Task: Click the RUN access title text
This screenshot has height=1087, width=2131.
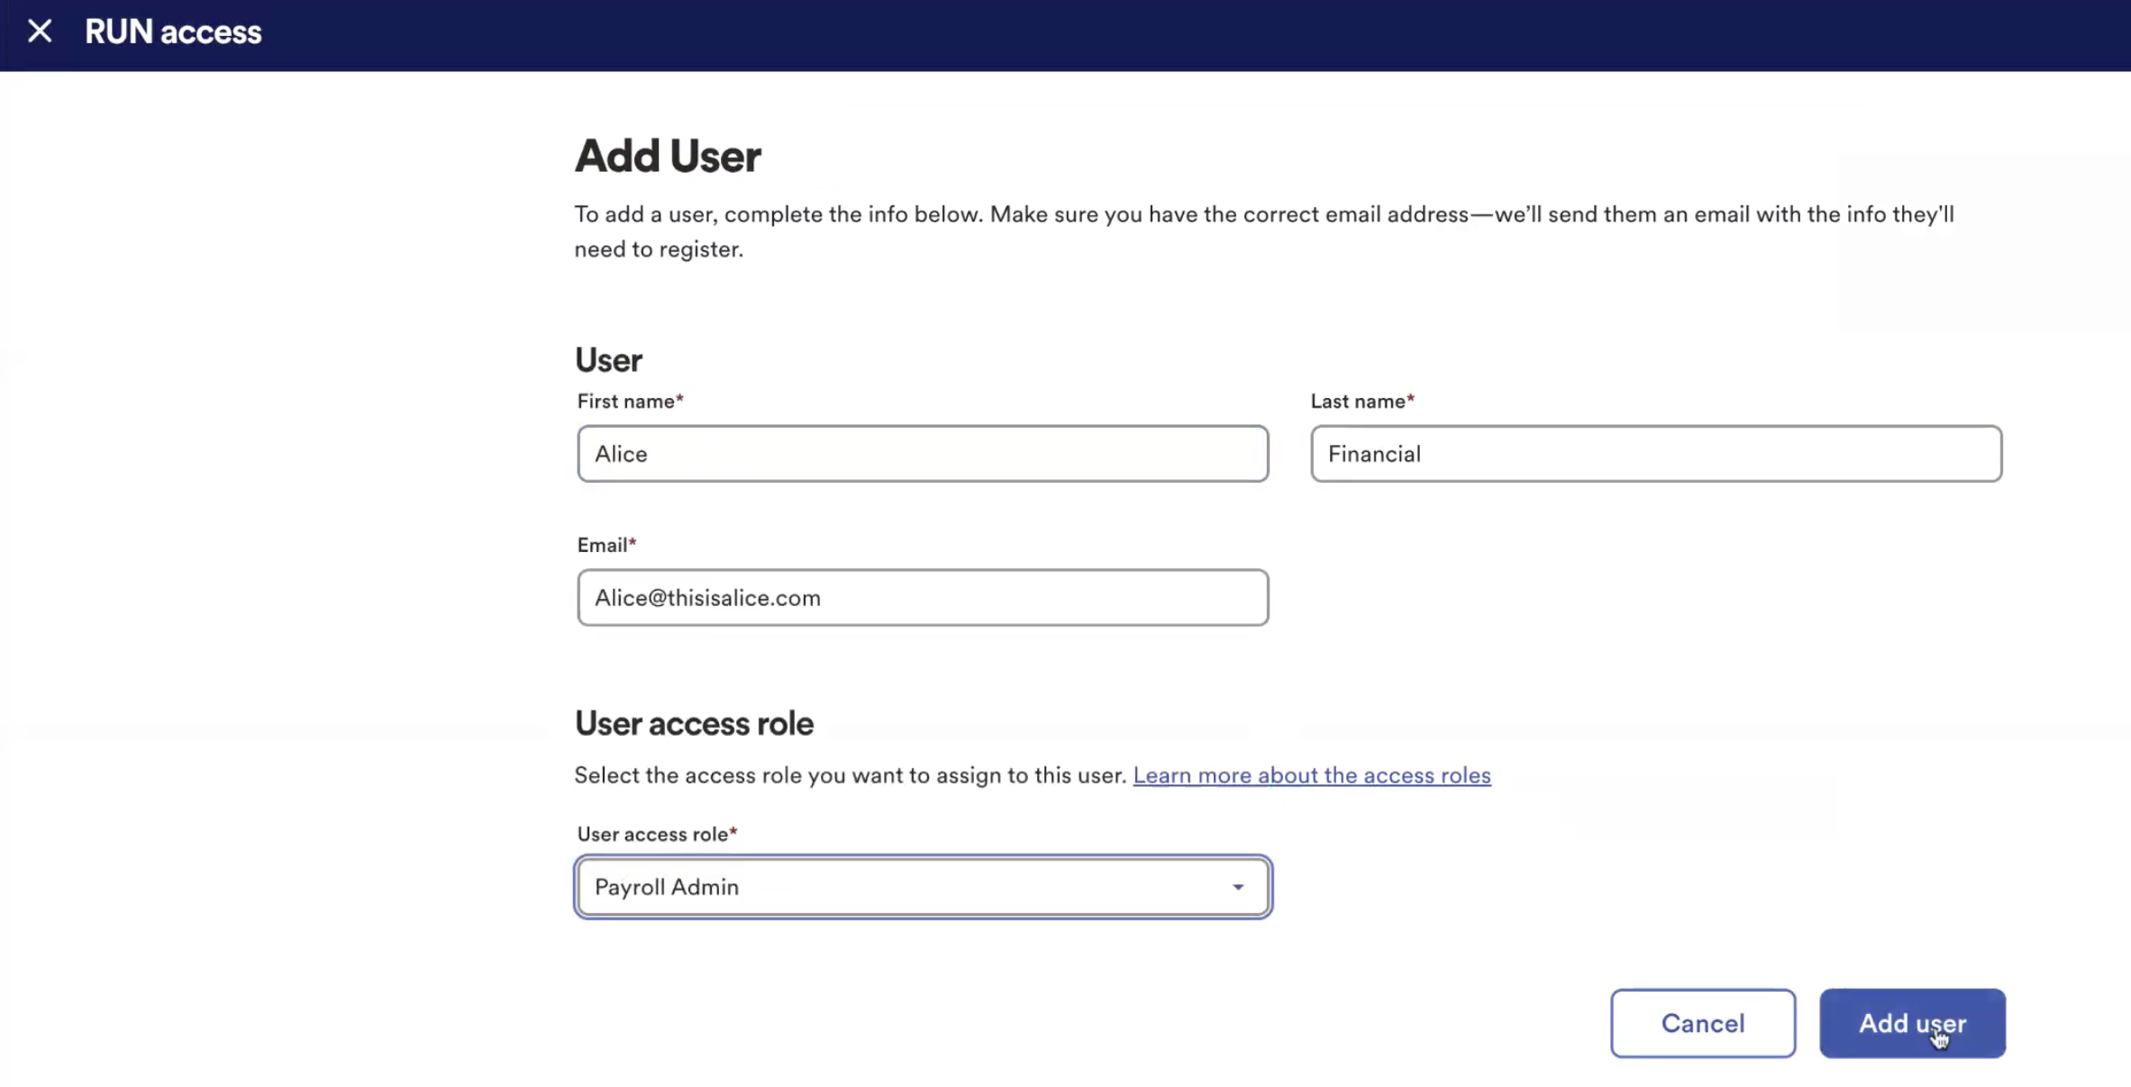Action: tap(172, 32)
